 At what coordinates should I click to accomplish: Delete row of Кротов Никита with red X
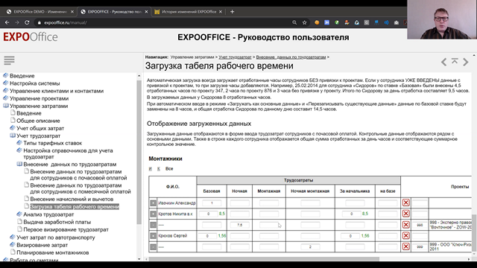click(405, 214)
